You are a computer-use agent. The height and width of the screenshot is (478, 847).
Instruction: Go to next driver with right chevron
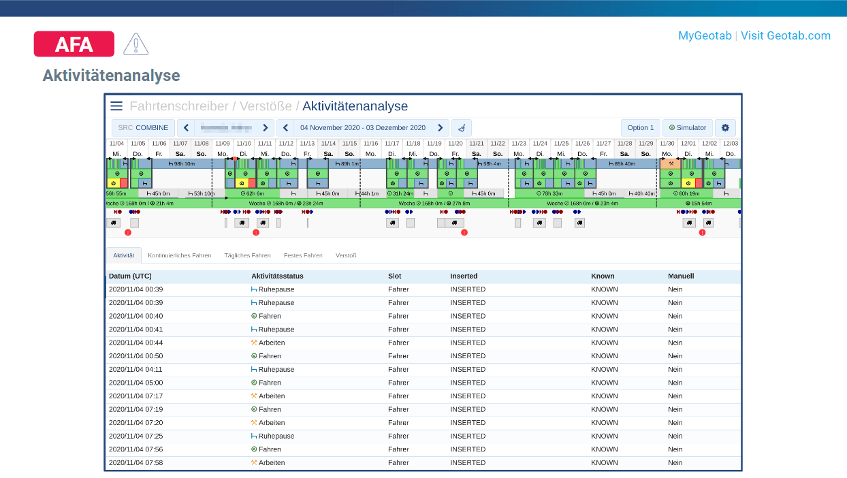[x=266, y=128]
